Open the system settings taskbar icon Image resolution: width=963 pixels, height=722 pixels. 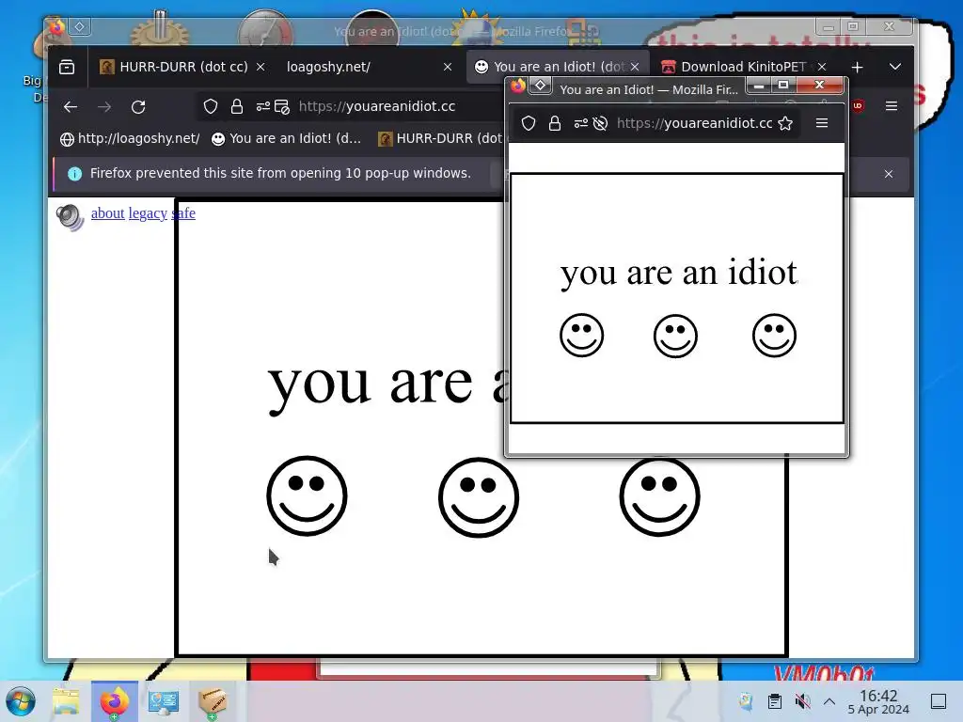click(x=164, y=701)
